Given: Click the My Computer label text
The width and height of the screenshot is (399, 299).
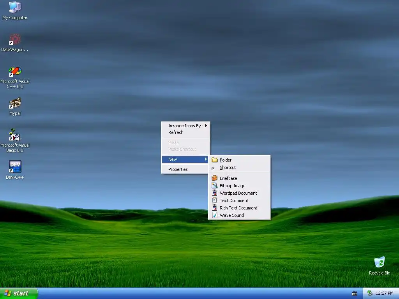Looking at the screenshot, I should 15,18.
